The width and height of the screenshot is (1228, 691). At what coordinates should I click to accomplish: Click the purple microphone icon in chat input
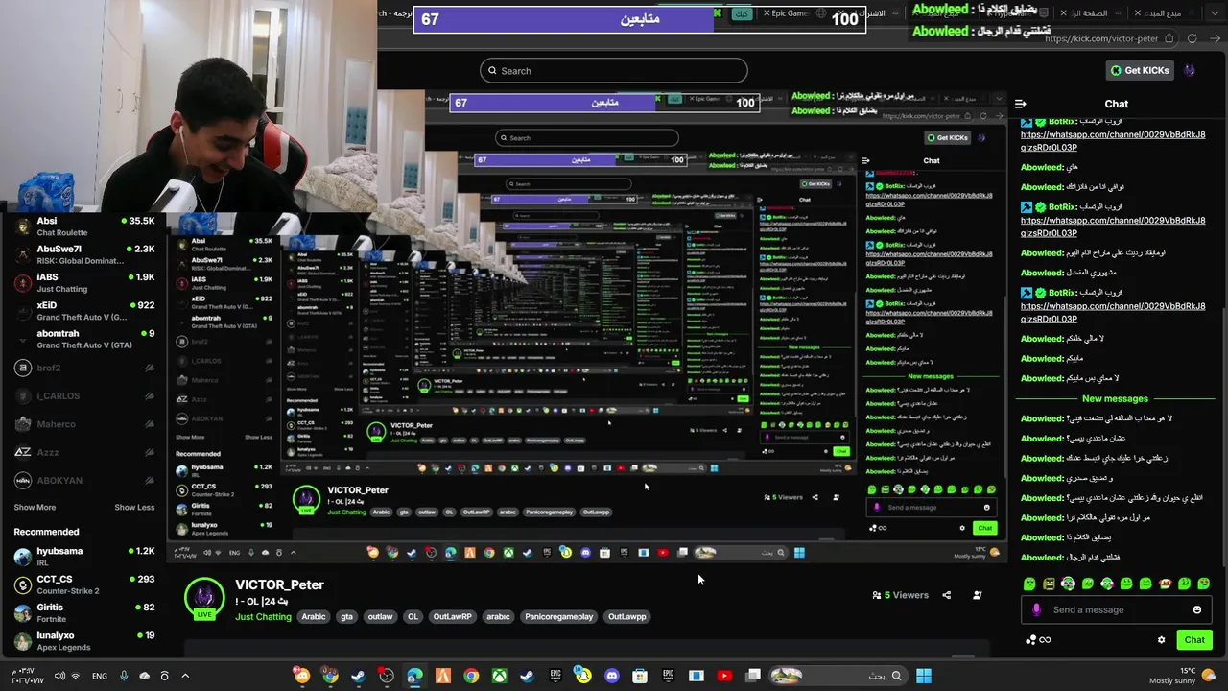[x=1036, y=609]
